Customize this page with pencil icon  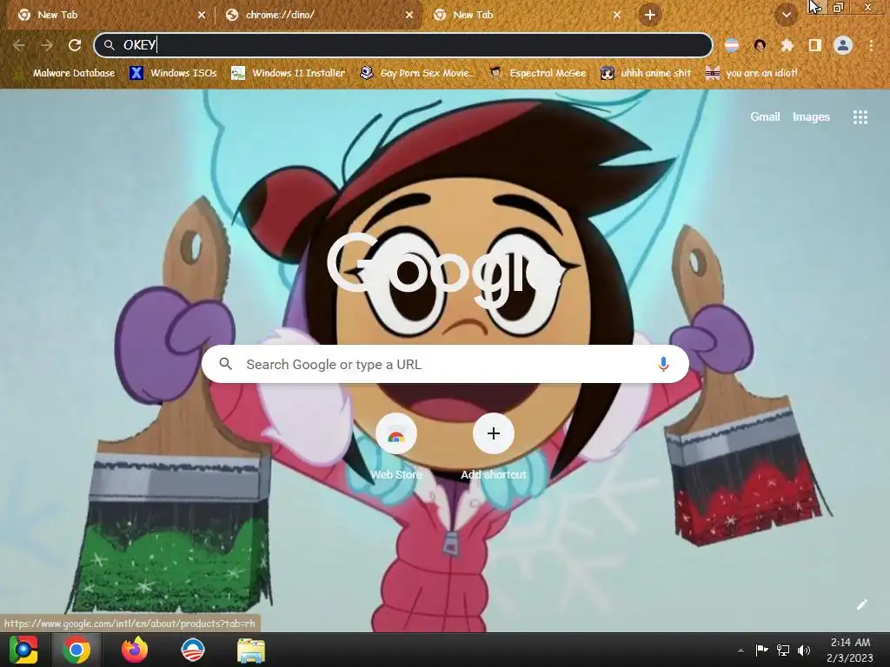tap(861, 604)
